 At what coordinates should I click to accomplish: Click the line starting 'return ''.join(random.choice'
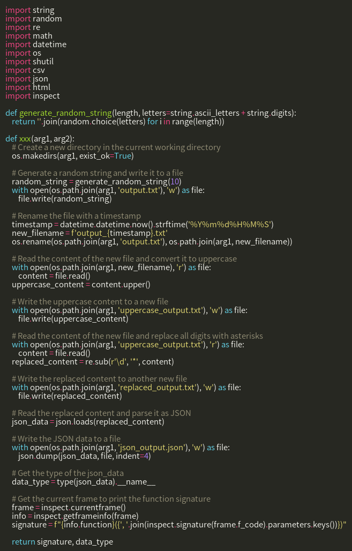pyautogui.click(x=118, y=122)
